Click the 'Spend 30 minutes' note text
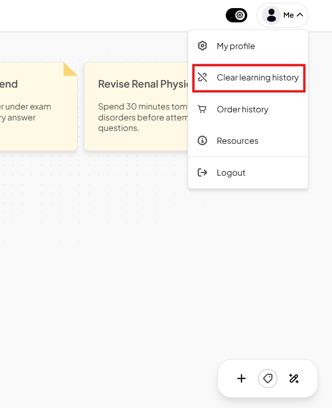Image resolution: width=332 pixels, height=408 pixels. tap(143, 117)
